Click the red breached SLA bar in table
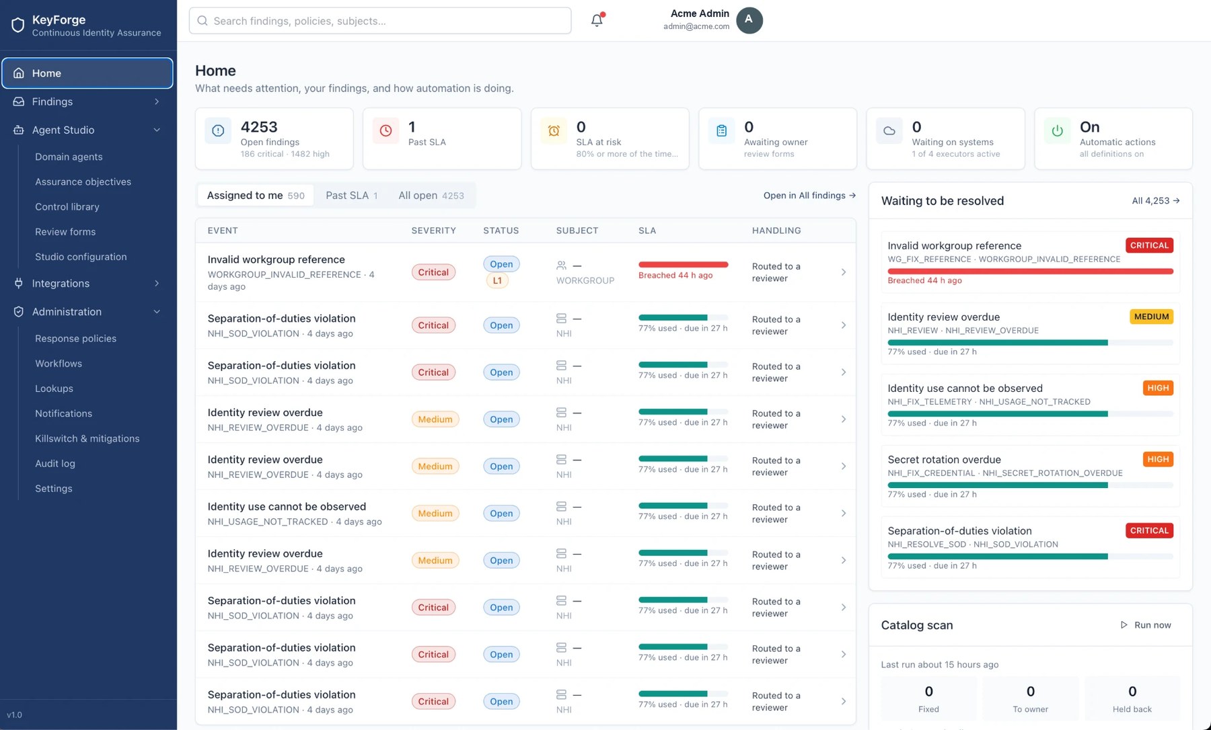1211x730 pixels. [684, 264]
